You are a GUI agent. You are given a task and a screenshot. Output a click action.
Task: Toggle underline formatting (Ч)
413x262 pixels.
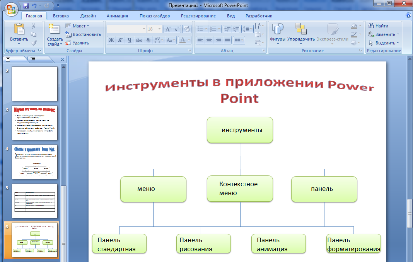[x=129, y=40]
